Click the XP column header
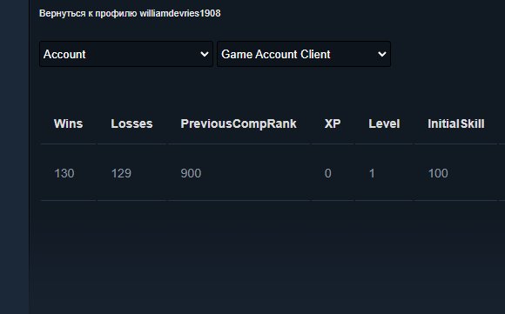 333,124
